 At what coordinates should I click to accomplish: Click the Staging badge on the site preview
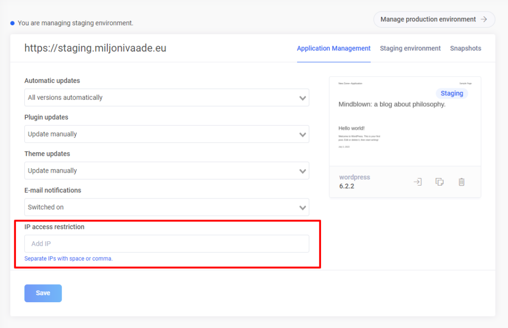[x=451, y=93]
